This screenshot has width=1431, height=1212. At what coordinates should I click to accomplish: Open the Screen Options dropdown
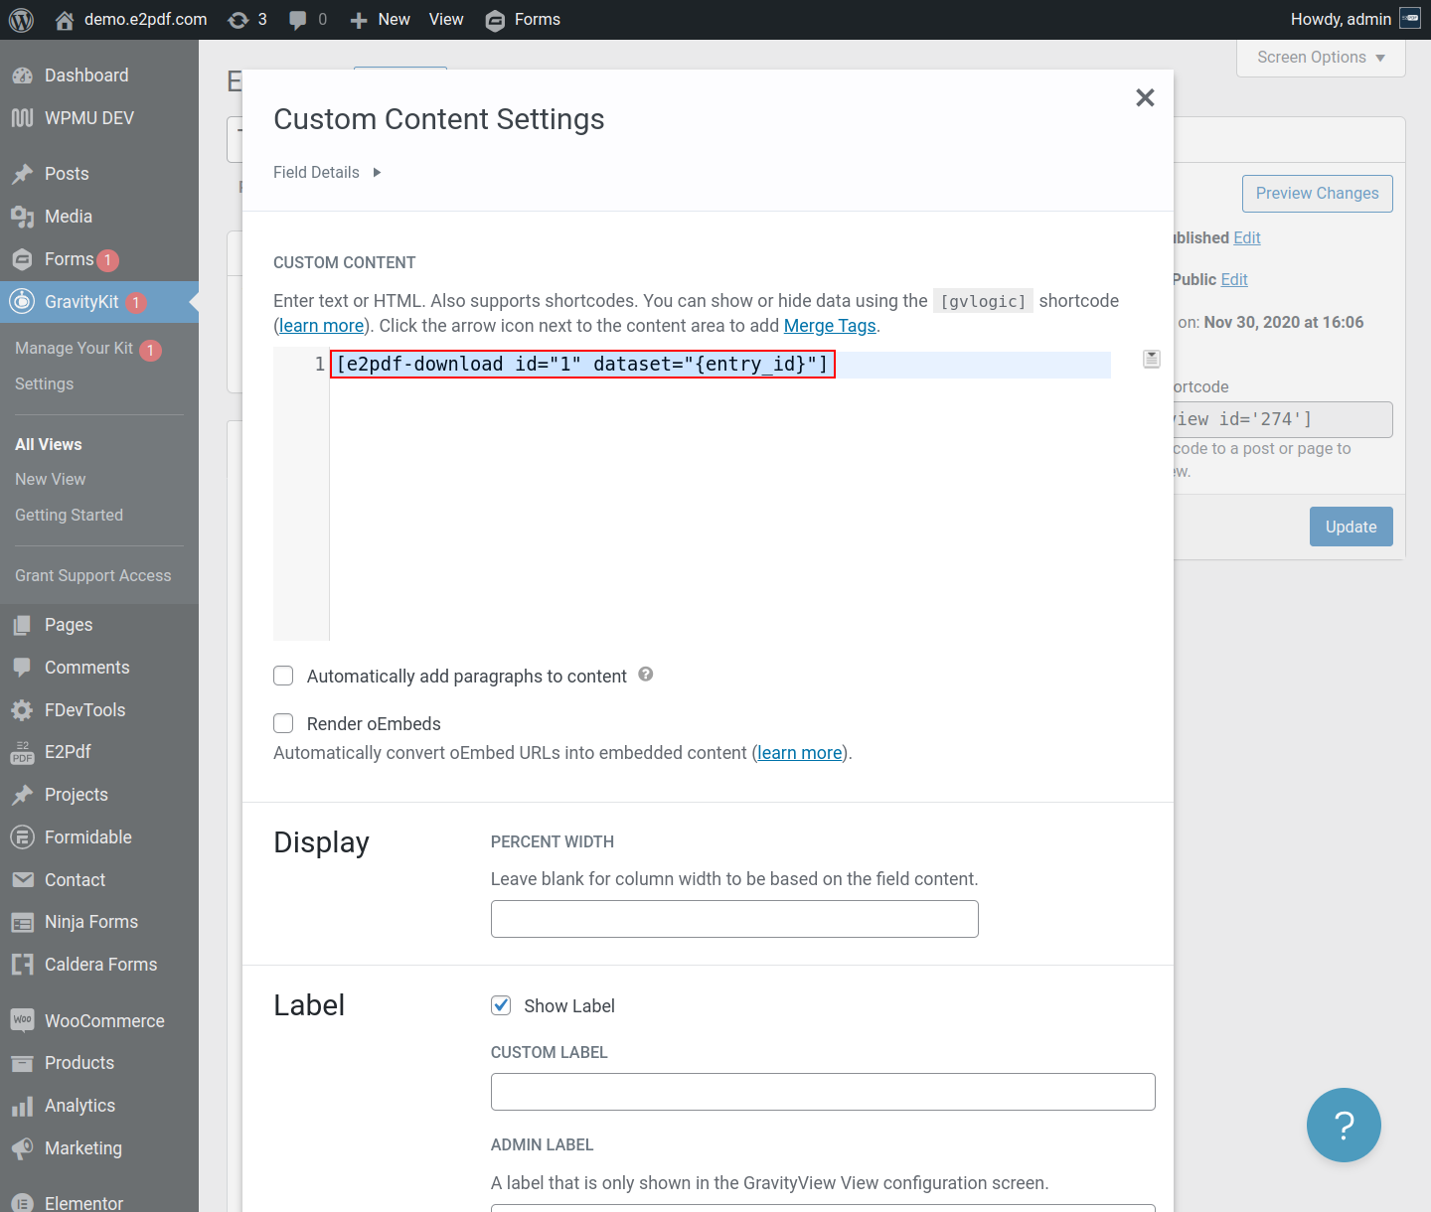(x=1321, y=58)
